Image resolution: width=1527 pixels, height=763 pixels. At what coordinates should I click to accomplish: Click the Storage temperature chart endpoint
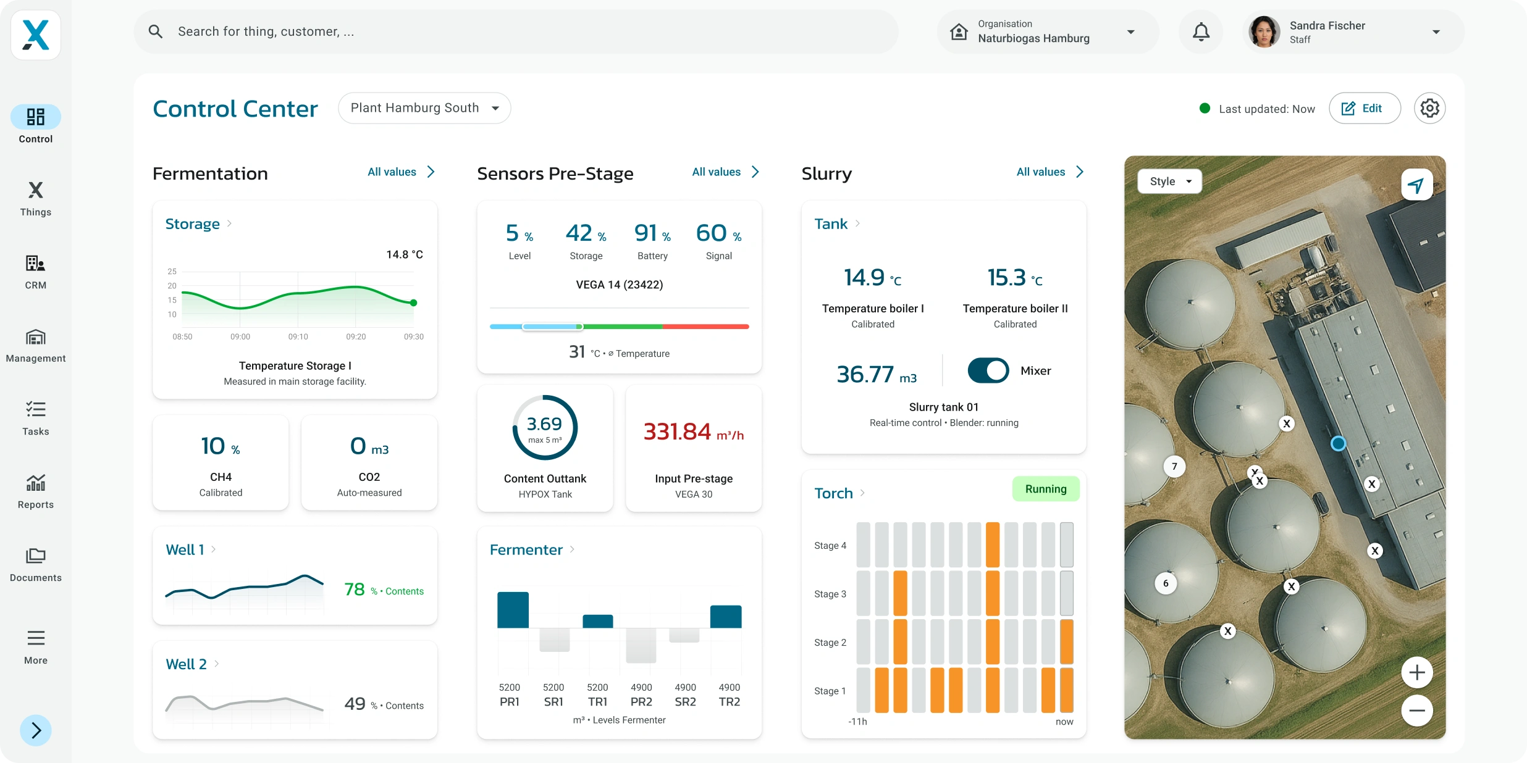click(414, 302)
